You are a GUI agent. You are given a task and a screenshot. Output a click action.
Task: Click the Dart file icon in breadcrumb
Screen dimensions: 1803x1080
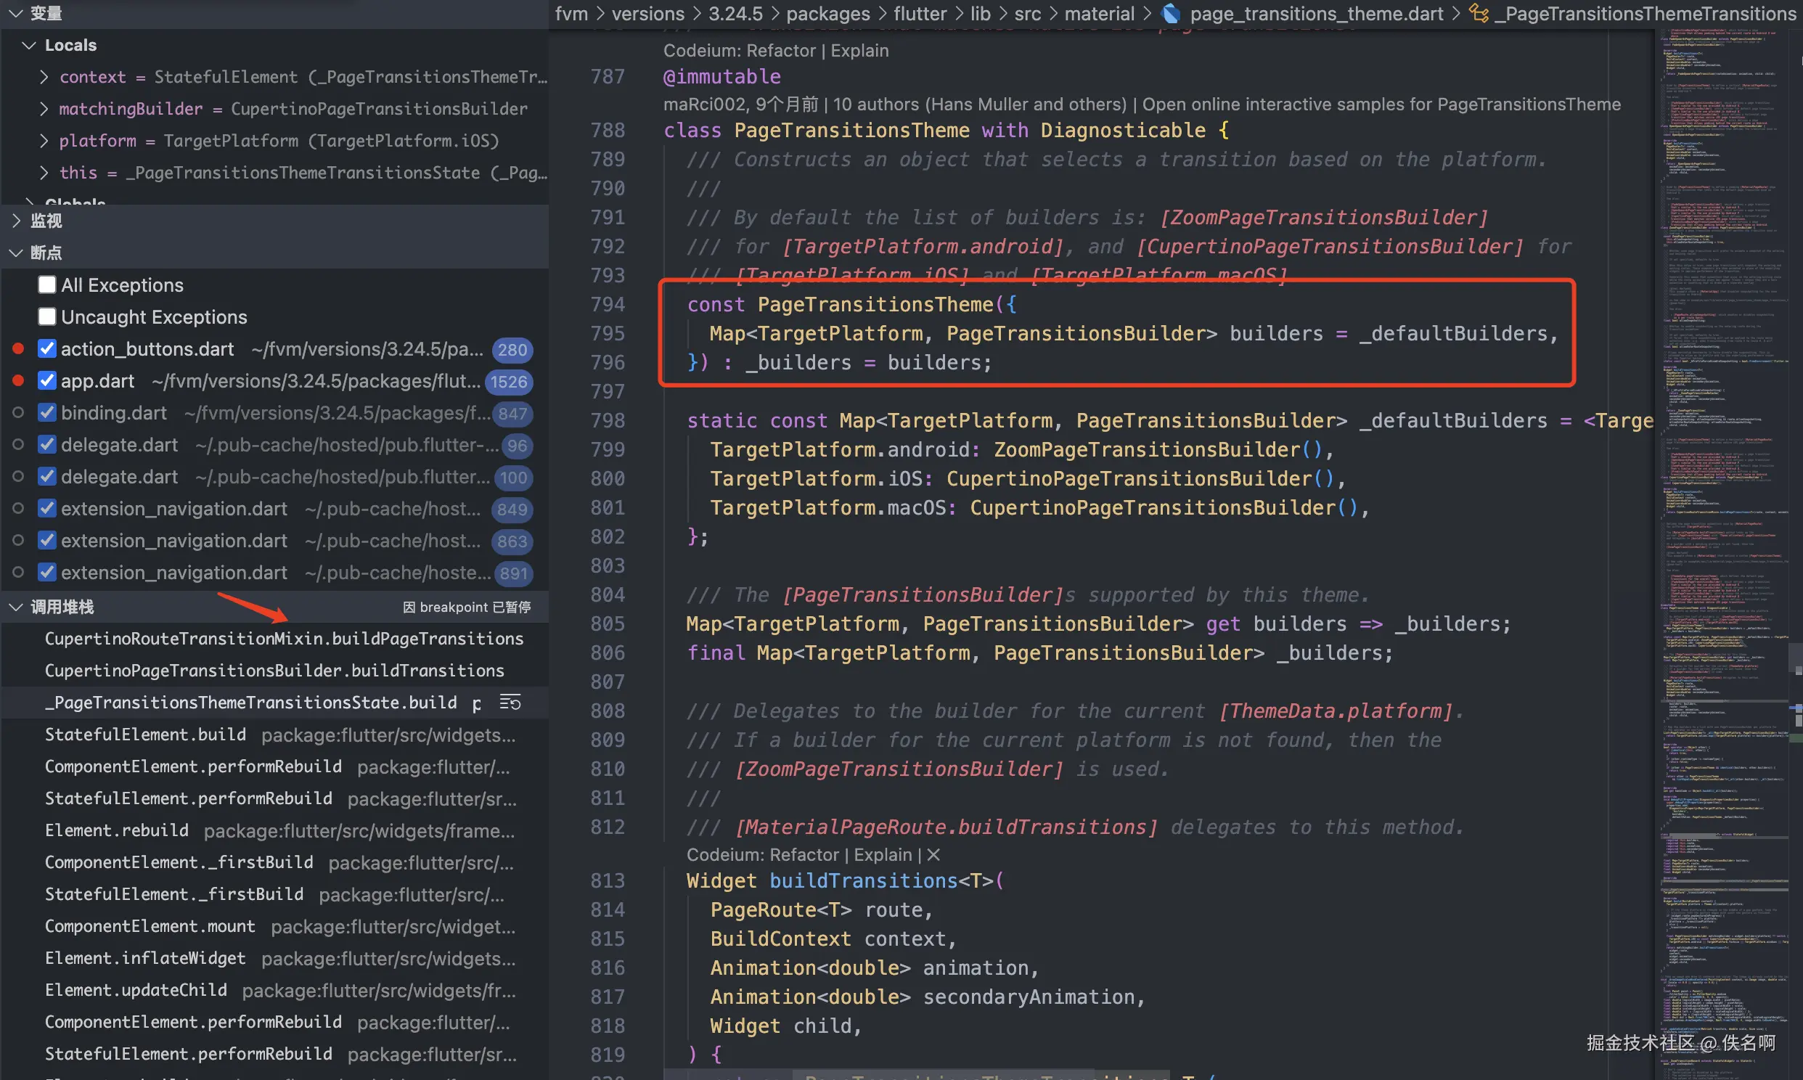1171,13
